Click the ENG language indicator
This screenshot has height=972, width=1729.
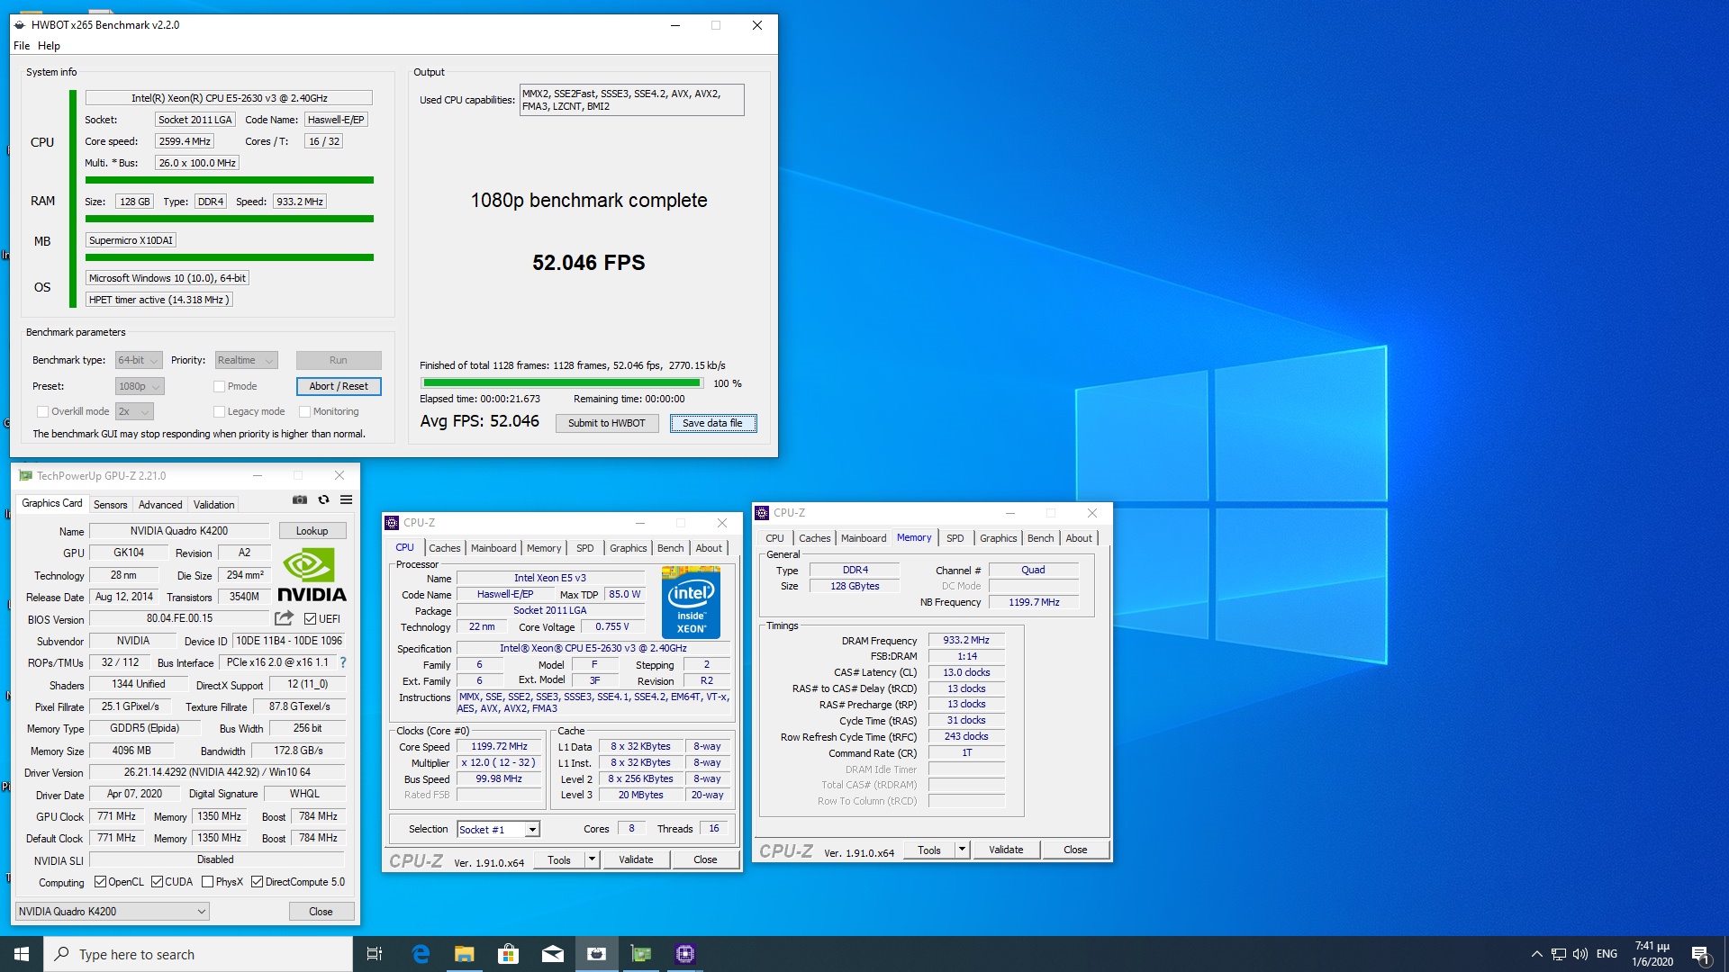click(x=1607, y=954)
